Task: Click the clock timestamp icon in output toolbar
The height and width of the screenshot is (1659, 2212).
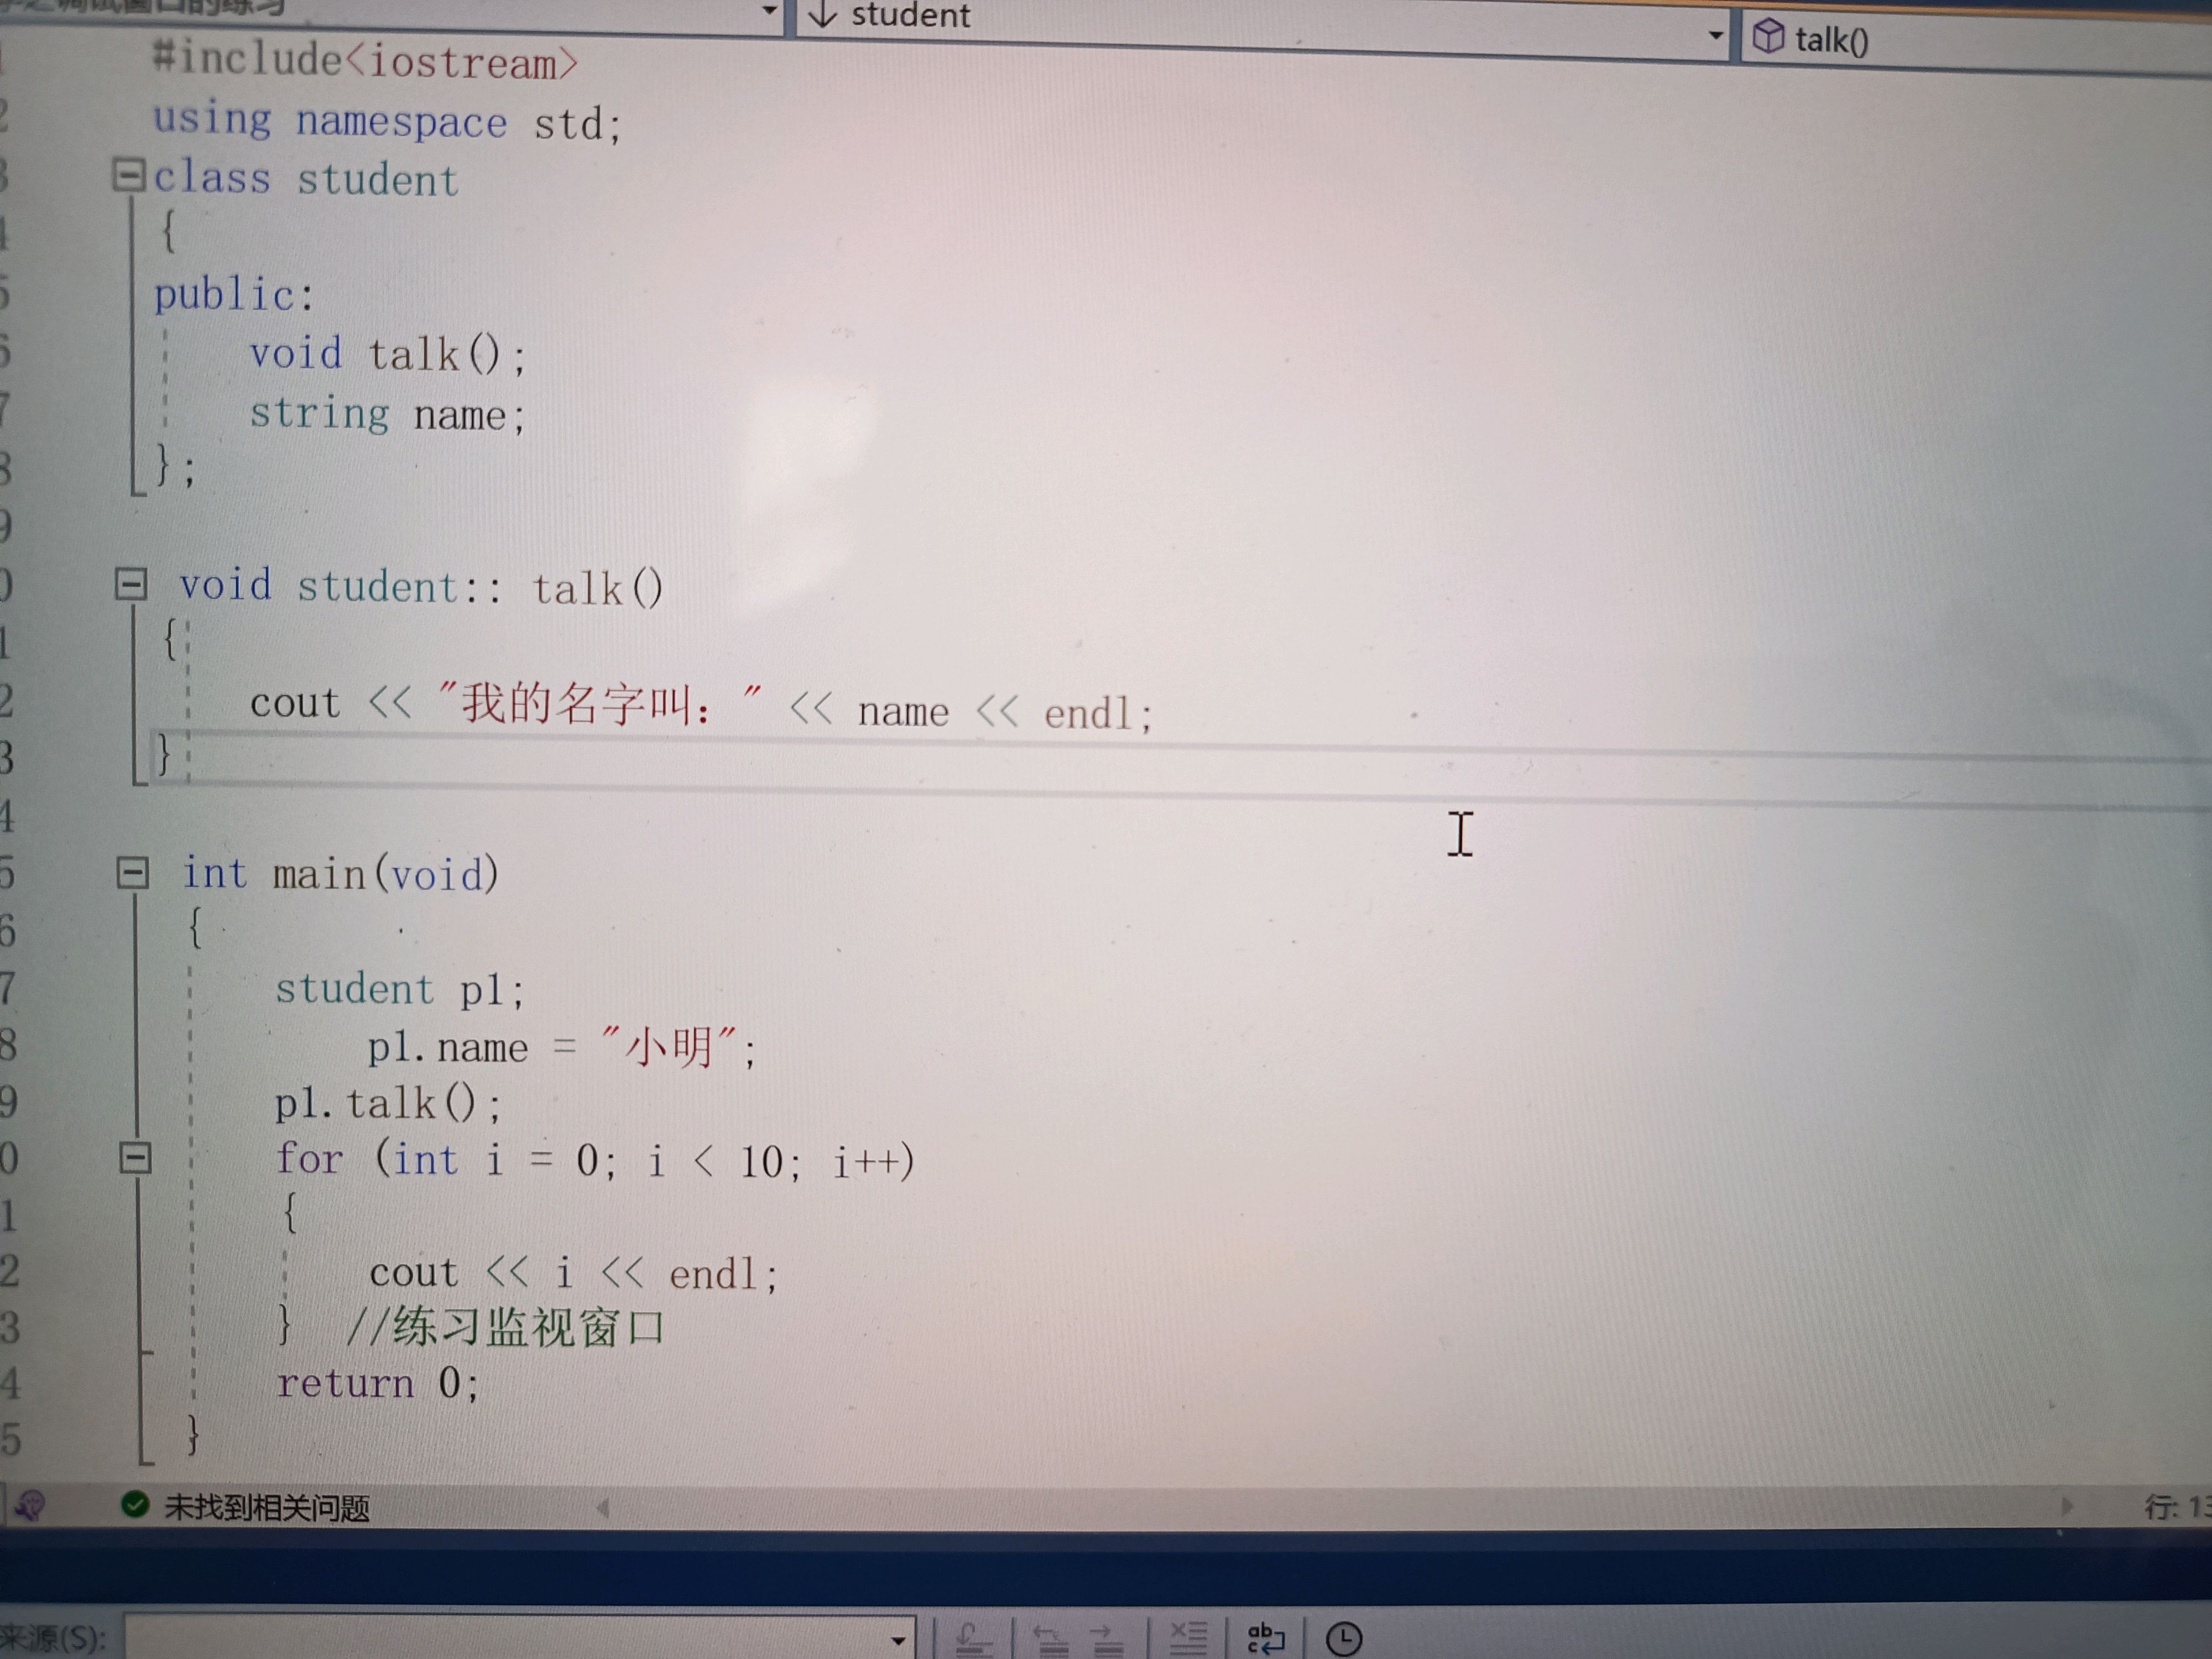Action: [1342, 1638]
